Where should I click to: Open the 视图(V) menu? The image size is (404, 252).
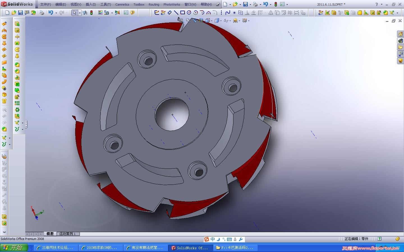(x=76, y=4)
